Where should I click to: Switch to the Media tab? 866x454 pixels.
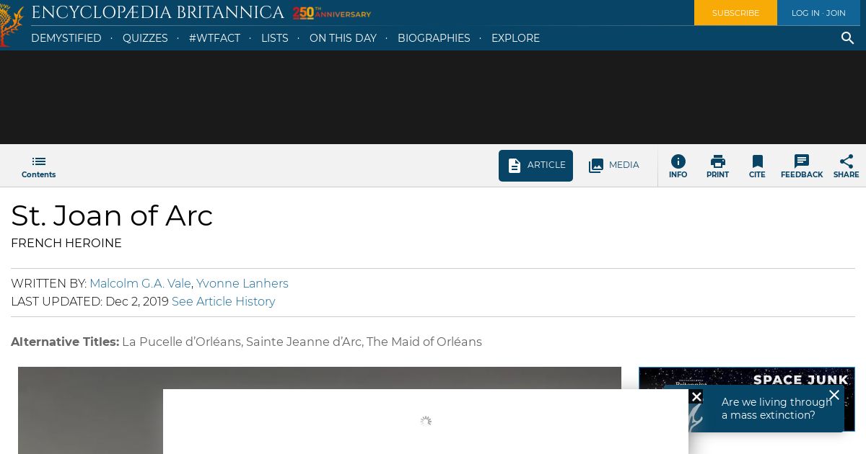pos(613,166)
